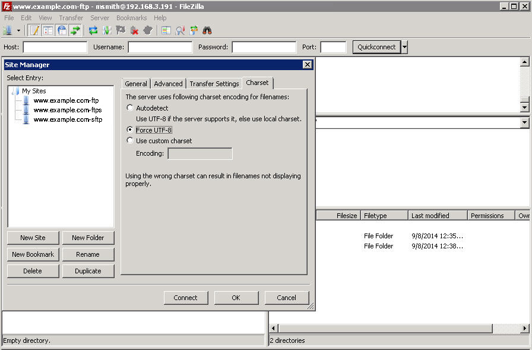This screenshot has height=350, width=532.
Task: Select Use custom charset option
Action: pos(130,141)
